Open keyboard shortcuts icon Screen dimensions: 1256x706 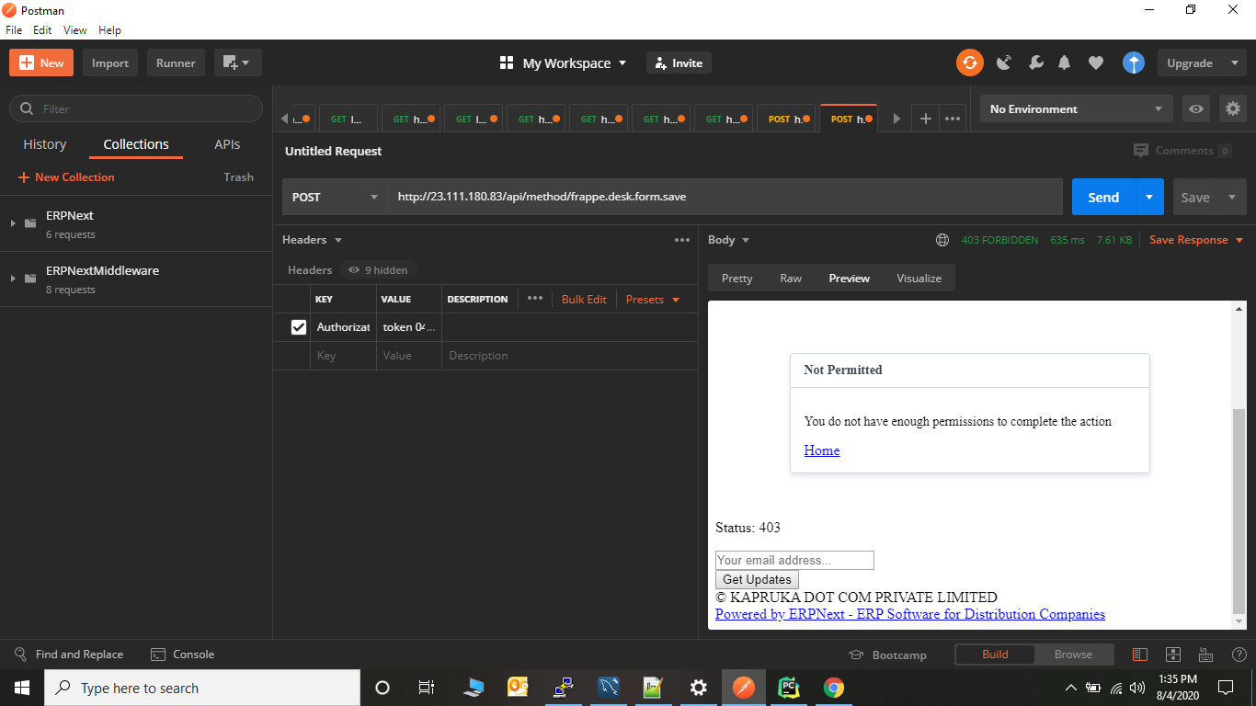tap(1206, 655)
